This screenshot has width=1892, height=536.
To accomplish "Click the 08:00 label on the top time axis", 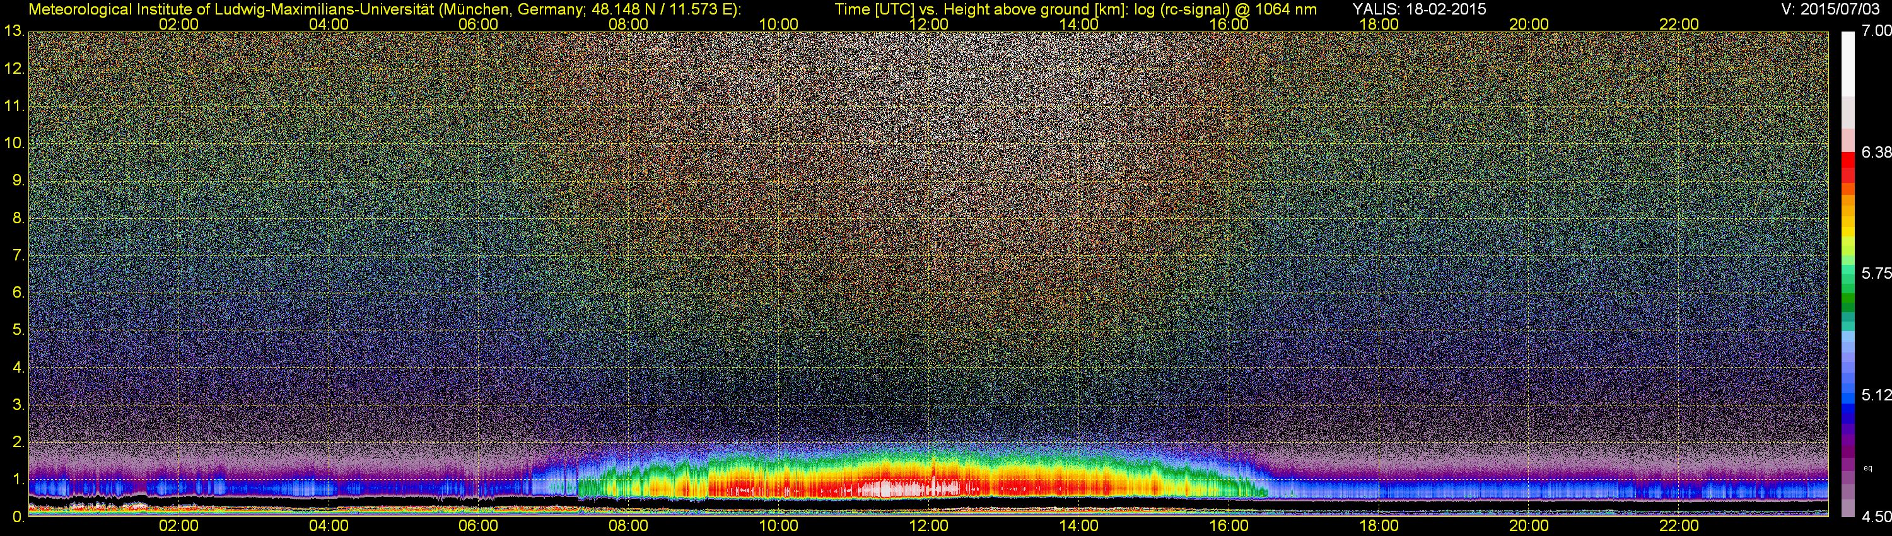I will pos(629,24).
